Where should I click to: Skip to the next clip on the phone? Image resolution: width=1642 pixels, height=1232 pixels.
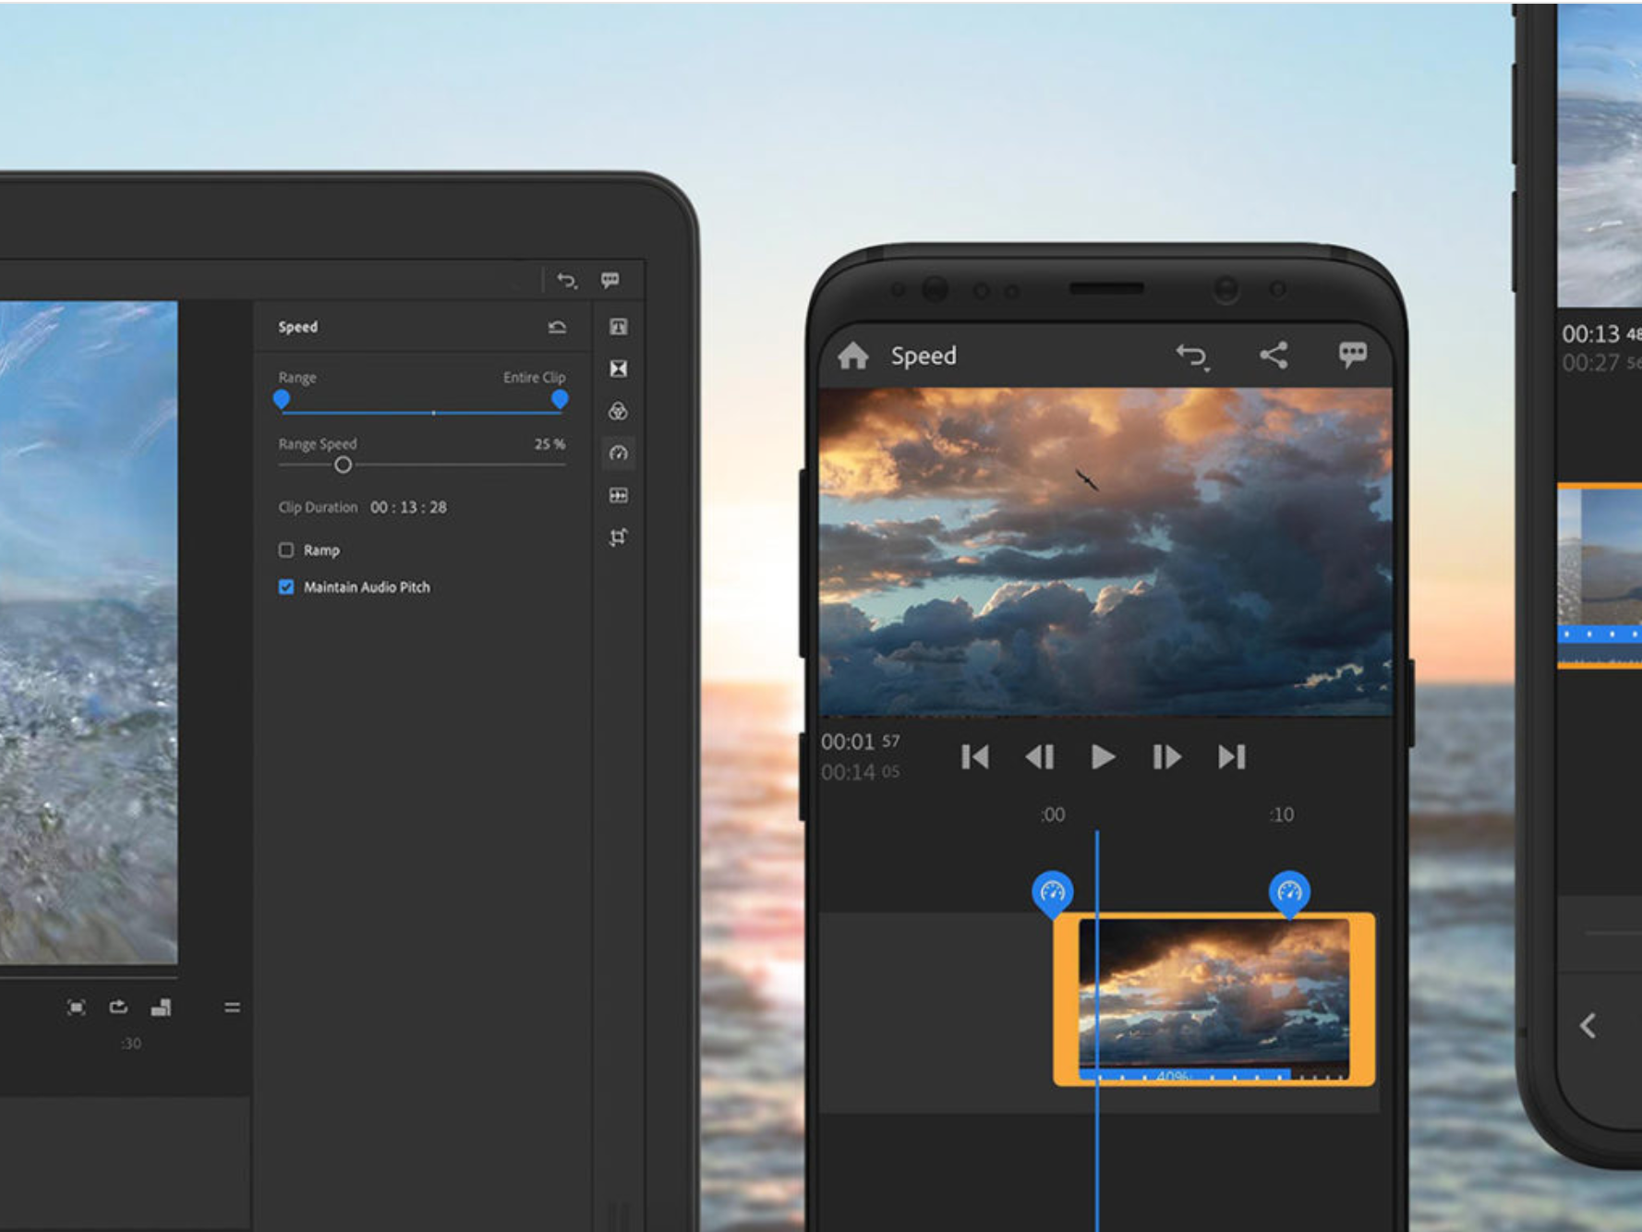click(x=1232, y=757)
